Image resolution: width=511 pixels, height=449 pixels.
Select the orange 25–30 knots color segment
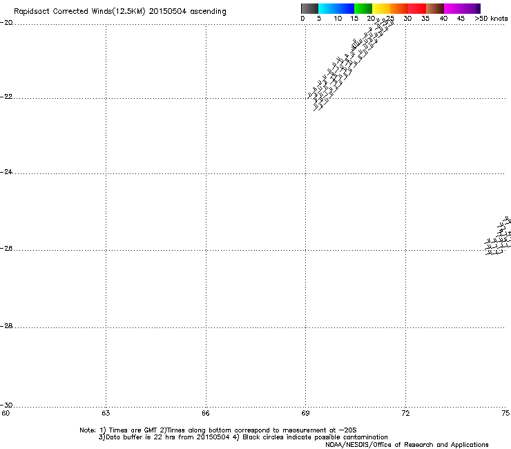399,8
